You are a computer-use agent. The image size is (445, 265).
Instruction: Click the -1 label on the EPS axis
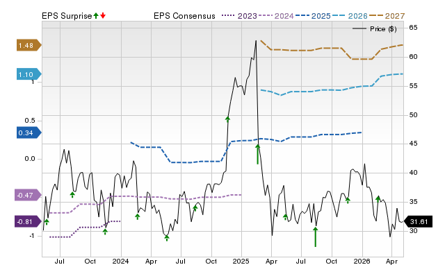tap(31, 236)
